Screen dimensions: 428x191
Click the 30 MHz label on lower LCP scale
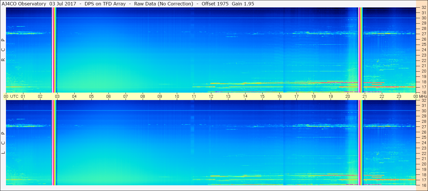tap(423, 111)
